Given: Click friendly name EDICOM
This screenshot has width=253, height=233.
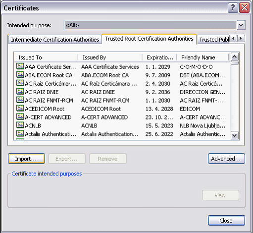Looking at the screenshot, I should [190, 109].
